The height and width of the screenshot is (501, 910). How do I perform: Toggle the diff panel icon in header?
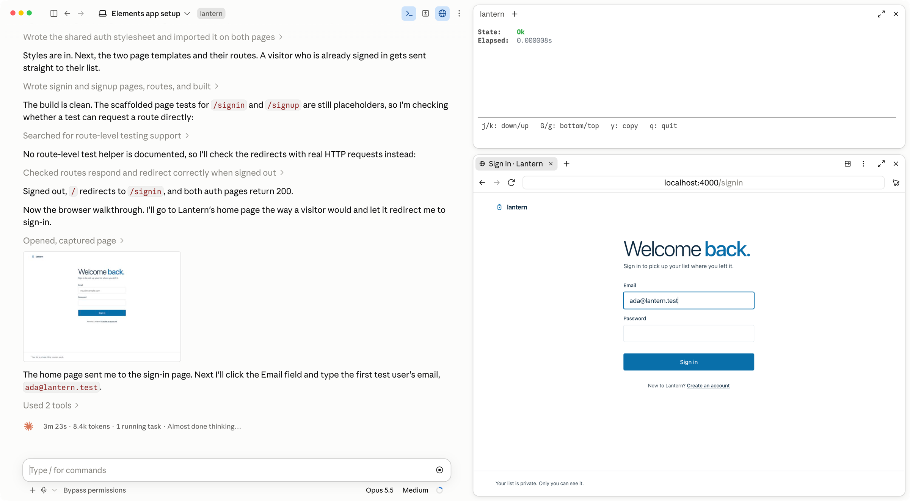(x=425, y=14)
